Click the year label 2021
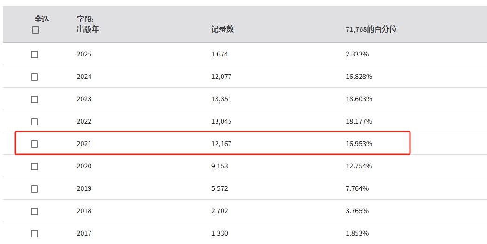Screen dimensions: 487x244 (x=84, y=144)
